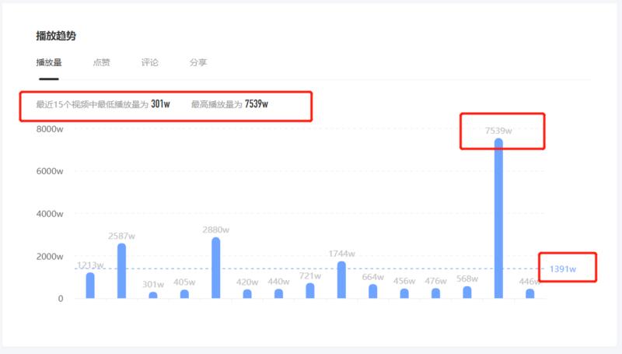
Task: Click the bar labeled 1744w
Action: 341,279
